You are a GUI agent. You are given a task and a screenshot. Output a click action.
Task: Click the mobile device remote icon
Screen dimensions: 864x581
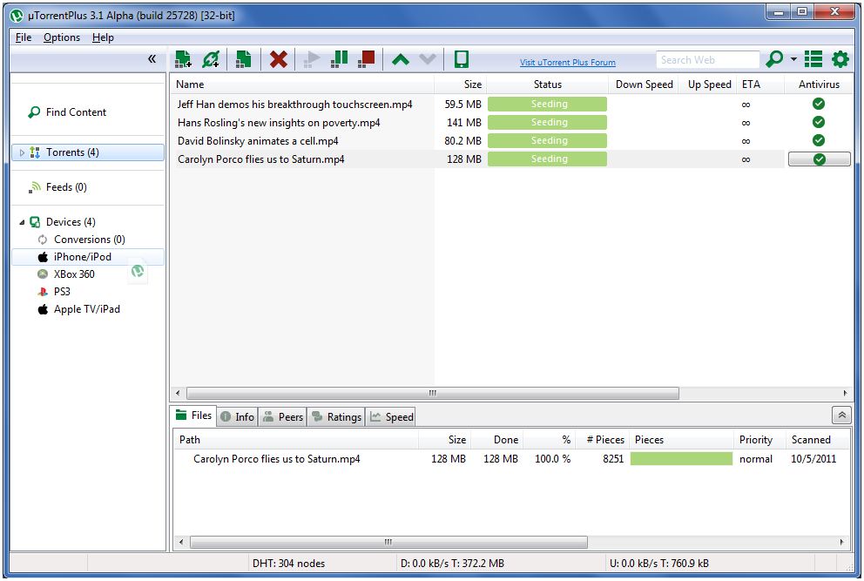(x=462, y=59)
